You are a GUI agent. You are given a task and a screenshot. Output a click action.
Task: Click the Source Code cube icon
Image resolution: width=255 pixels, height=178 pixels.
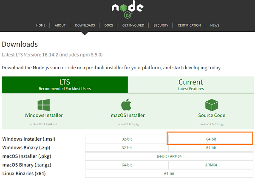212,105
